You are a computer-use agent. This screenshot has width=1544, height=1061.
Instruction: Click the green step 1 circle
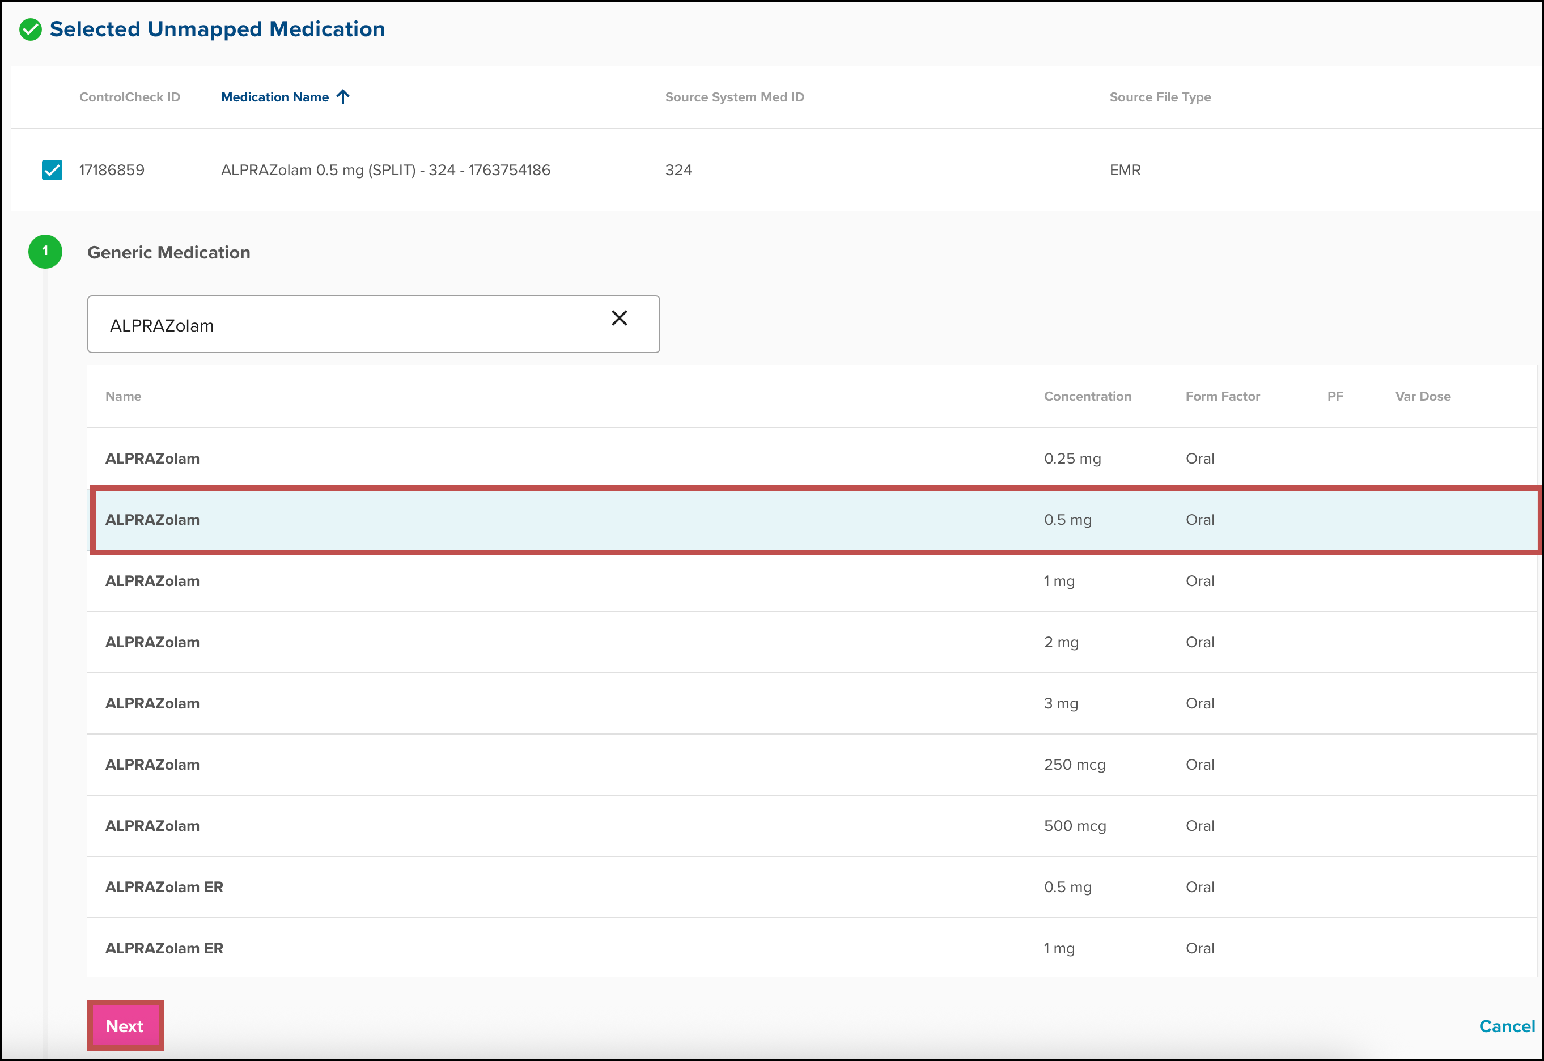point(45,252)
